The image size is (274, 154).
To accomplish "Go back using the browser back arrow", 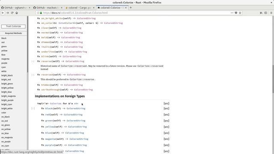I will 3,13.
